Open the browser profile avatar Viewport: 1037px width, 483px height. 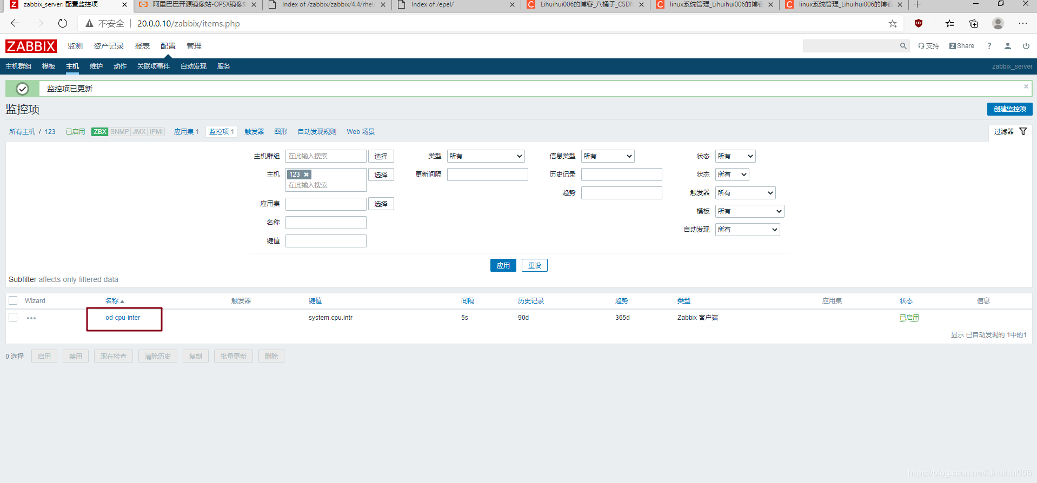click(x=998, y=23)
